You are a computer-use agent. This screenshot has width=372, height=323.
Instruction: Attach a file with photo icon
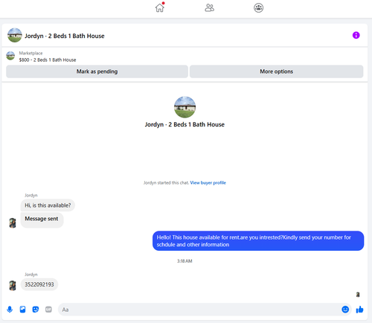(x=22, y=310)
